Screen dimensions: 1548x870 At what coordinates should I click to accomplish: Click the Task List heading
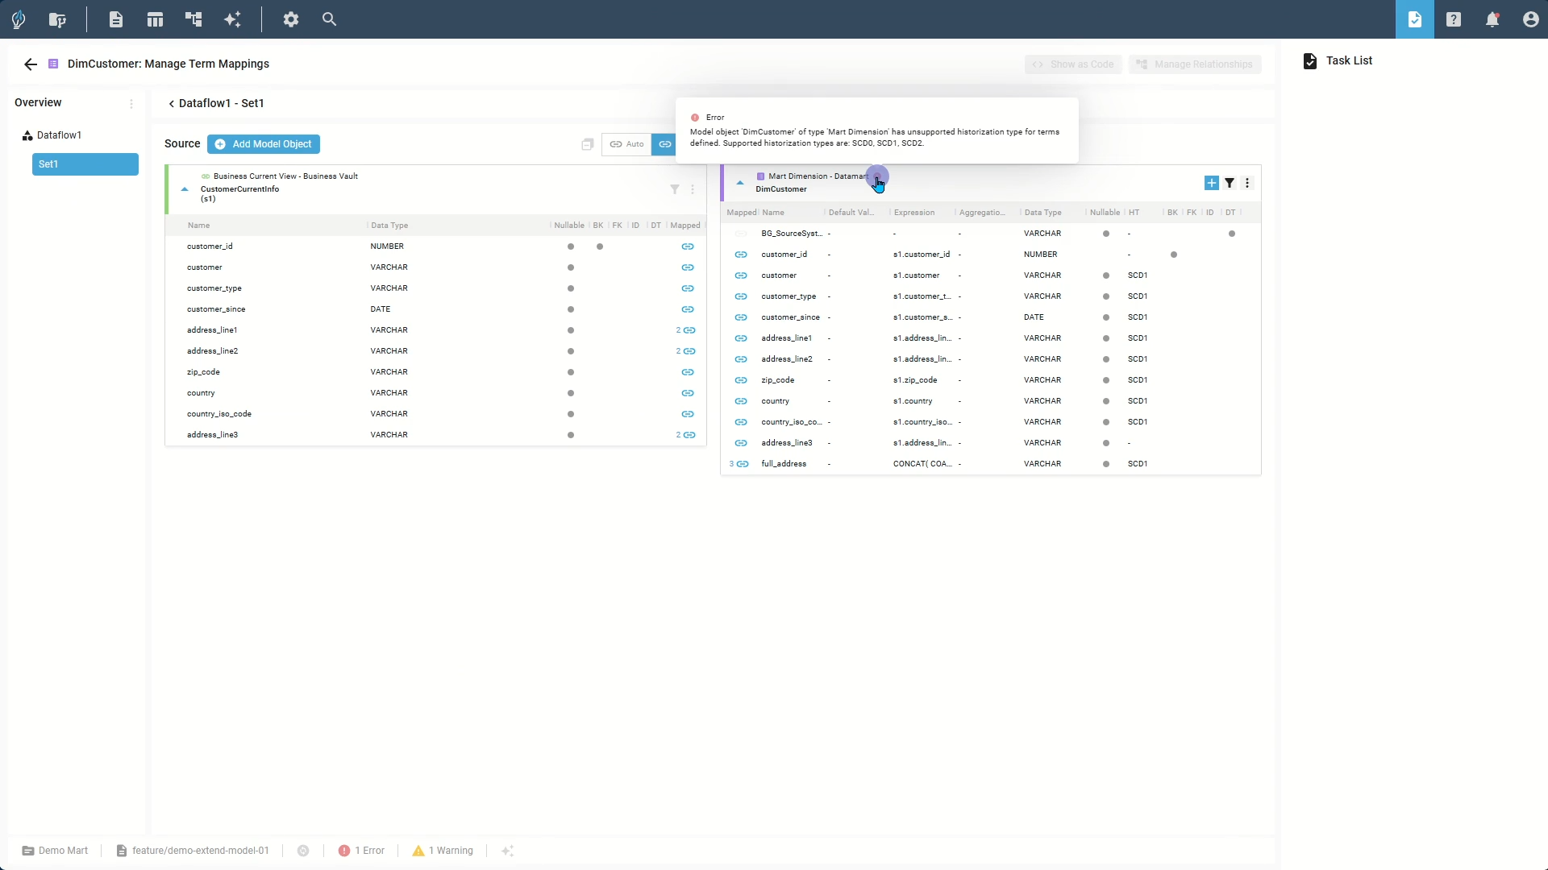(x=1349, y=61)
